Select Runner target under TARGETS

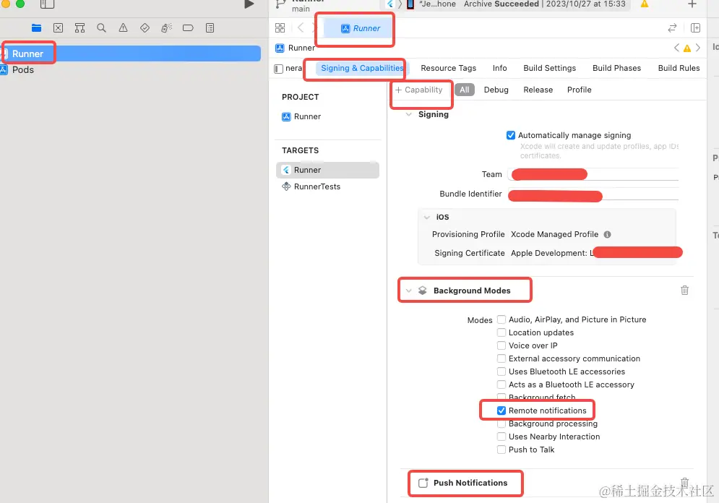327,170
